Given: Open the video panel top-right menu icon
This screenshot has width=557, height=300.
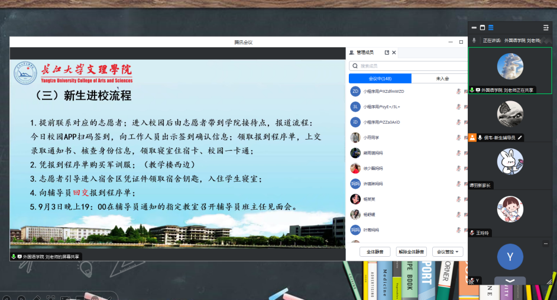Looking at the screenshot, I should click(546, 28).
